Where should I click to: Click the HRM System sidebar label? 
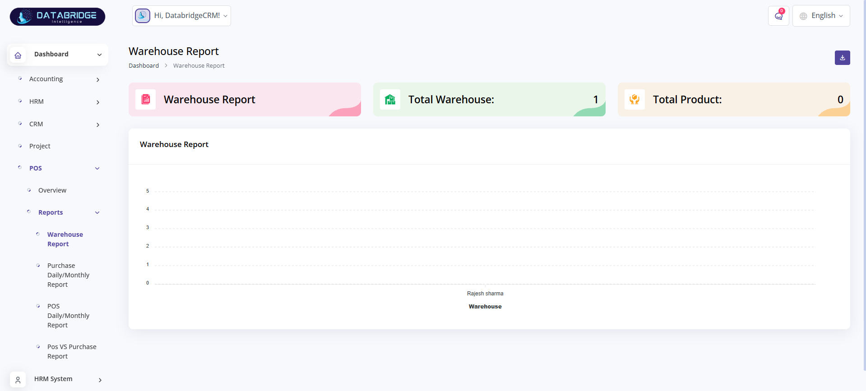[x=53, y=379]
